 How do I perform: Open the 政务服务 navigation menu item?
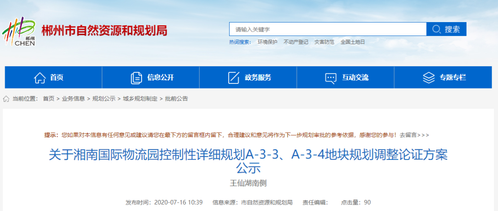click(248, 77)
